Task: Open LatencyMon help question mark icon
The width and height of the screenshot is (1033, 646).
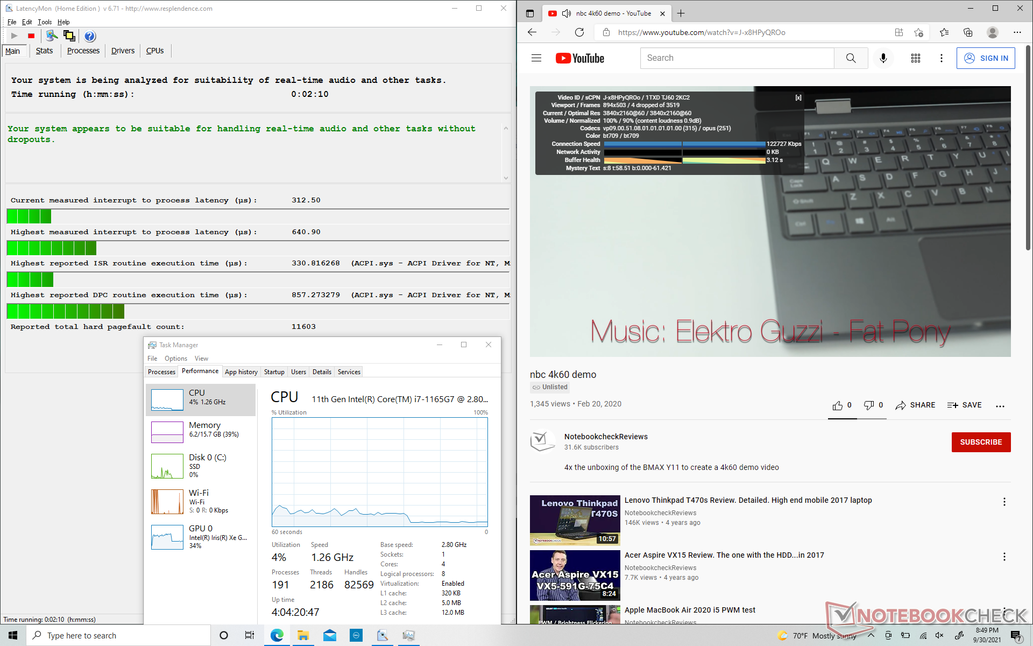Action: (90, 36)
